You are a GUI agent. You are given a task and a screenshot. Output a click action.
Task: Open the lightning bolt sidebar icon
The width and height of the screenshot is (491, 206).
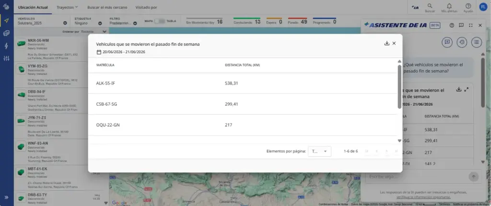tap(7, 46)
